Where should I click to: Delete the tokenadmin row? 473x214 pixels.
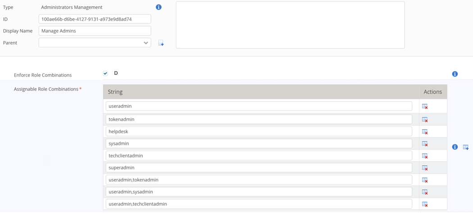pos(424,119)
